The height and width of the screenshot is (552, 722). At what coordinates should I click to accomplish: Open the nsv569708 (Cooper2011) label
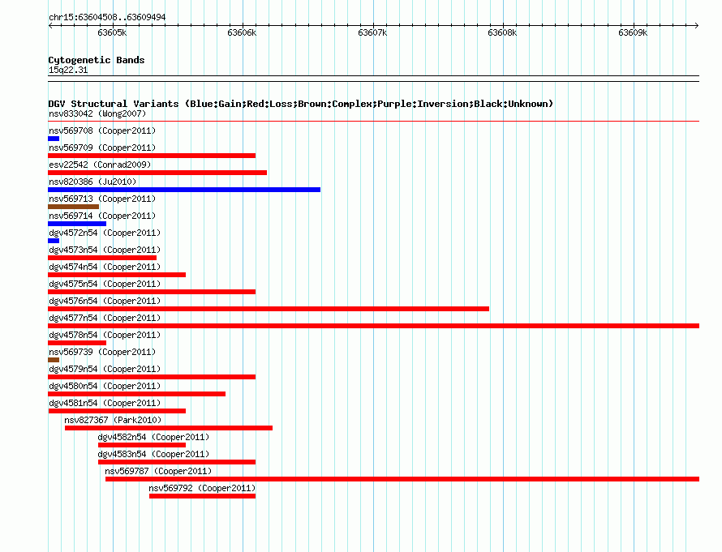[x=102, y=131]
